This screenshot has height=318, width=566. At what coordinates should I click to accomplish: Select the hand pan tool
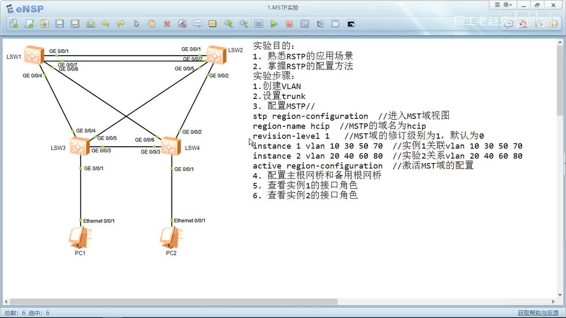pos(152,24)
